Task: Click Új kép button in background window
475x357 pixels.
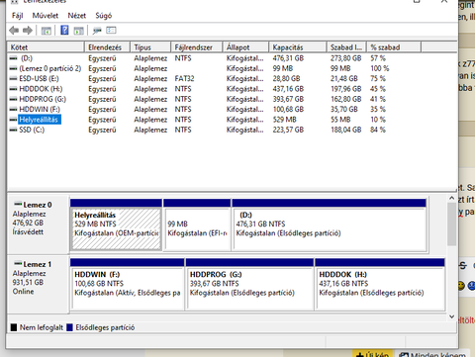Action: [x=373, y=354]
